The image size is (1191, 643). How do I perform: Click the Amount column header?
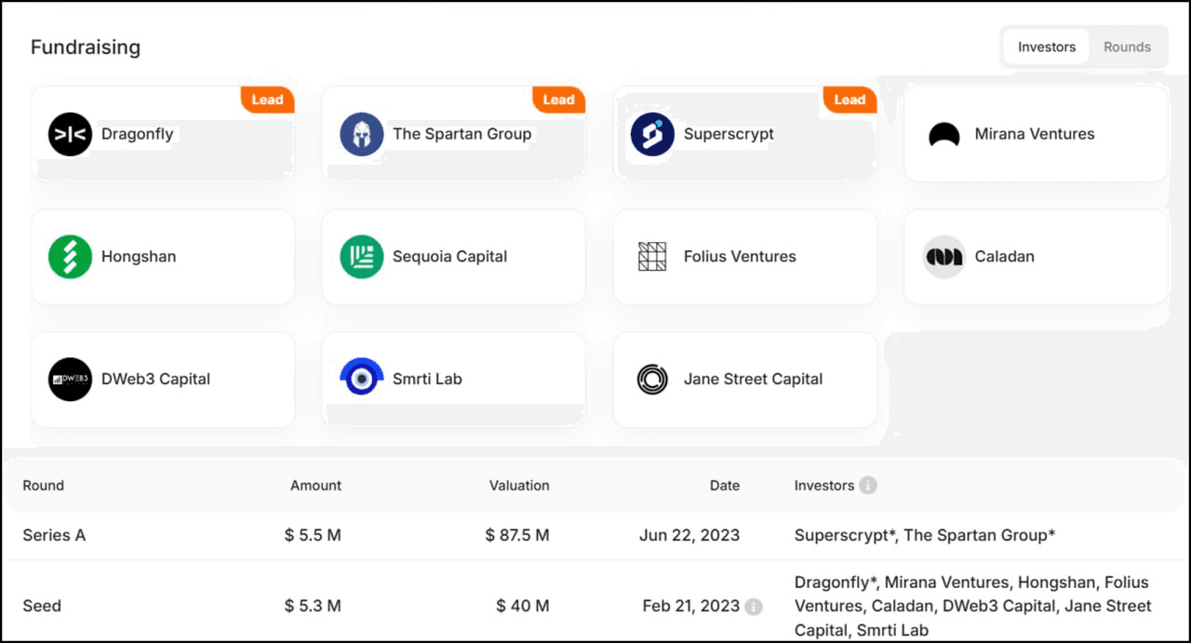pyautogui.click(x=315, y=485)
